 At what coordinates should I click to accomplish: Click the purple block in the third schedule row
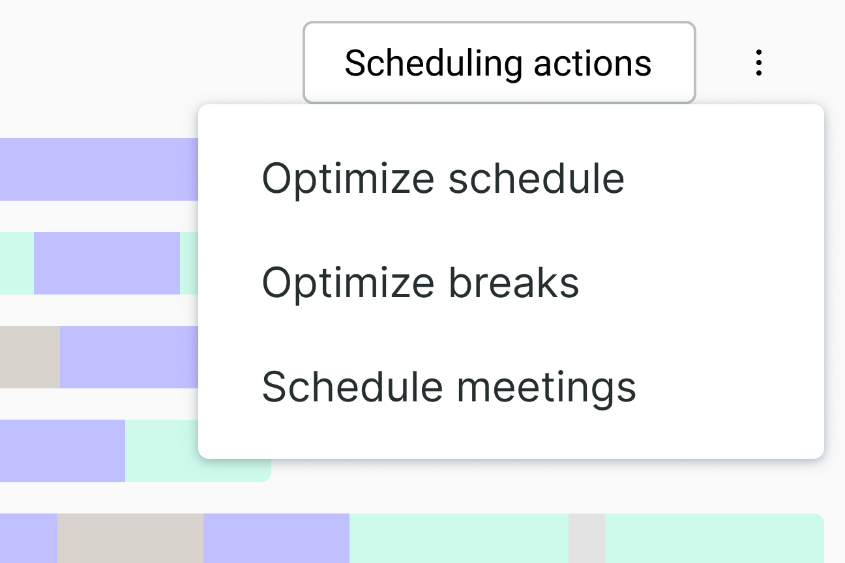[x=128, y=356]
